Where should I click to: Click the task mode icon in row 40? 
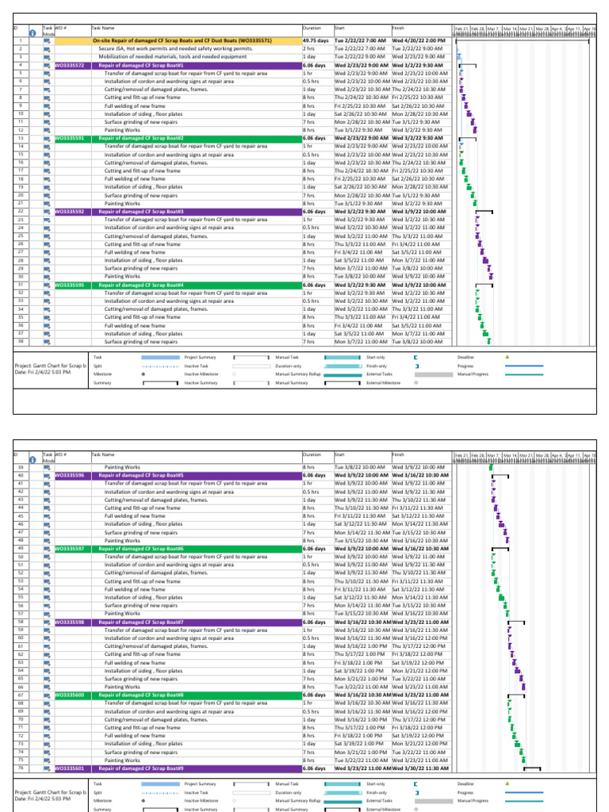[47, 476]
